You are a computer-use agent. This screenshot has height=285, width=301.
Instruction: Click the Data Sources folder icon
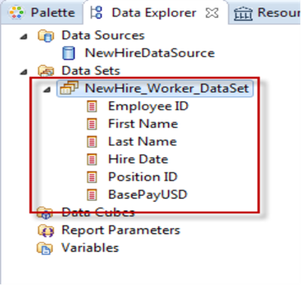[x=46, y=35]
